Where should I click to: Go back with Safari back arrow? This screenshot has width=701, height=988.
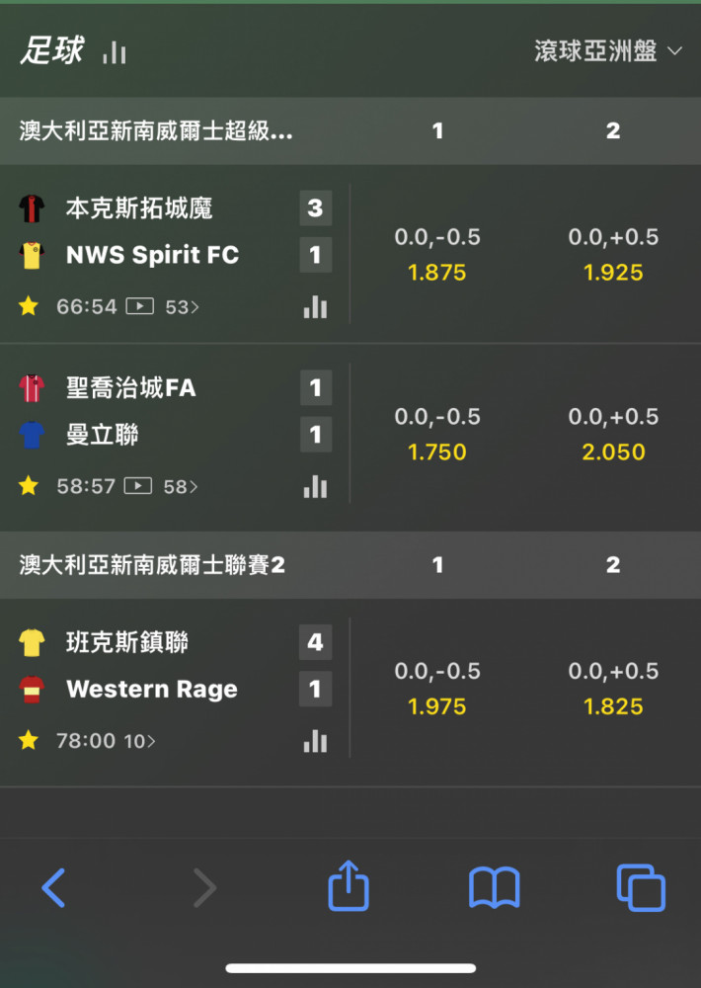coord(53,888)
